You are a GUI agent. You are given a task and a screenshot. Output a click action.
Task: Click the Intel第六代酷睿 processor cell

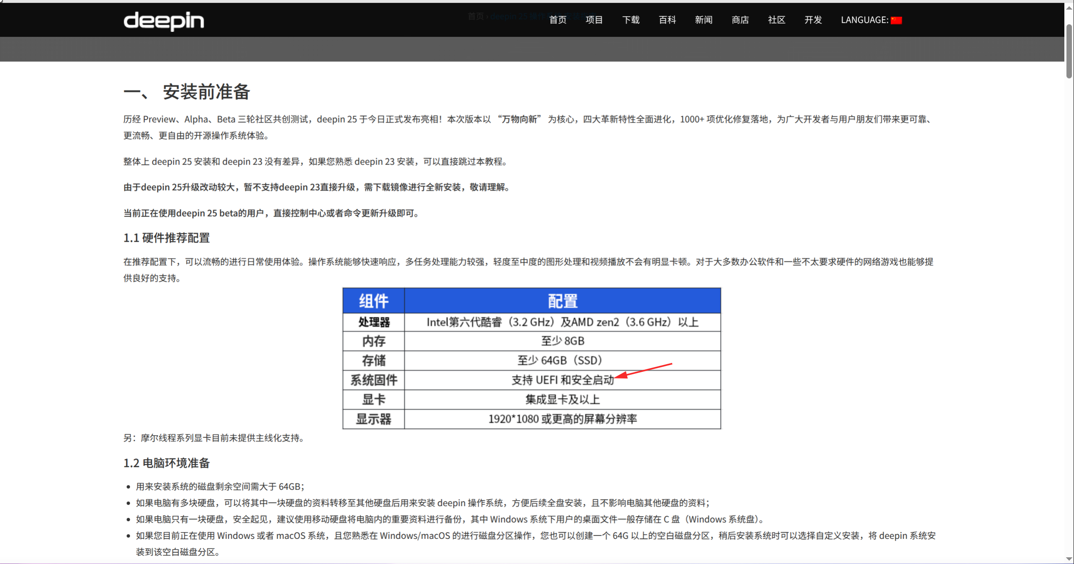[x=563, y=322]
